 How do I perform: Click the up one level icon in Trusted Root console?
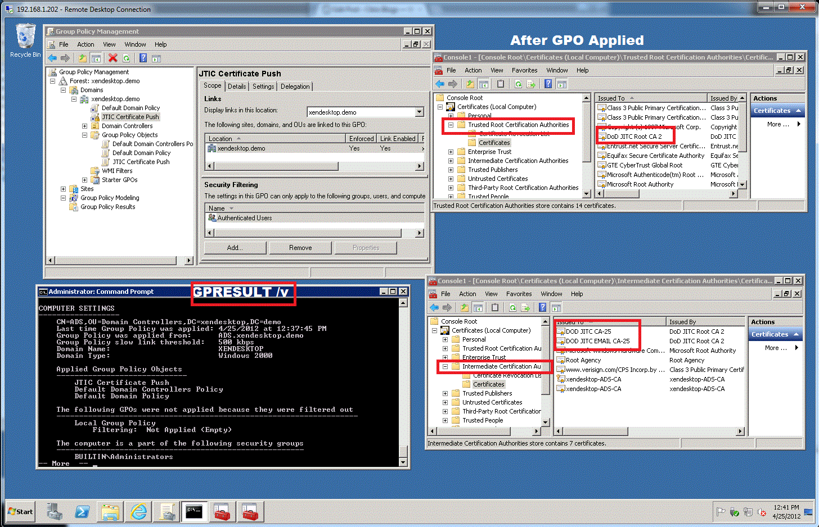pos(470,84)
